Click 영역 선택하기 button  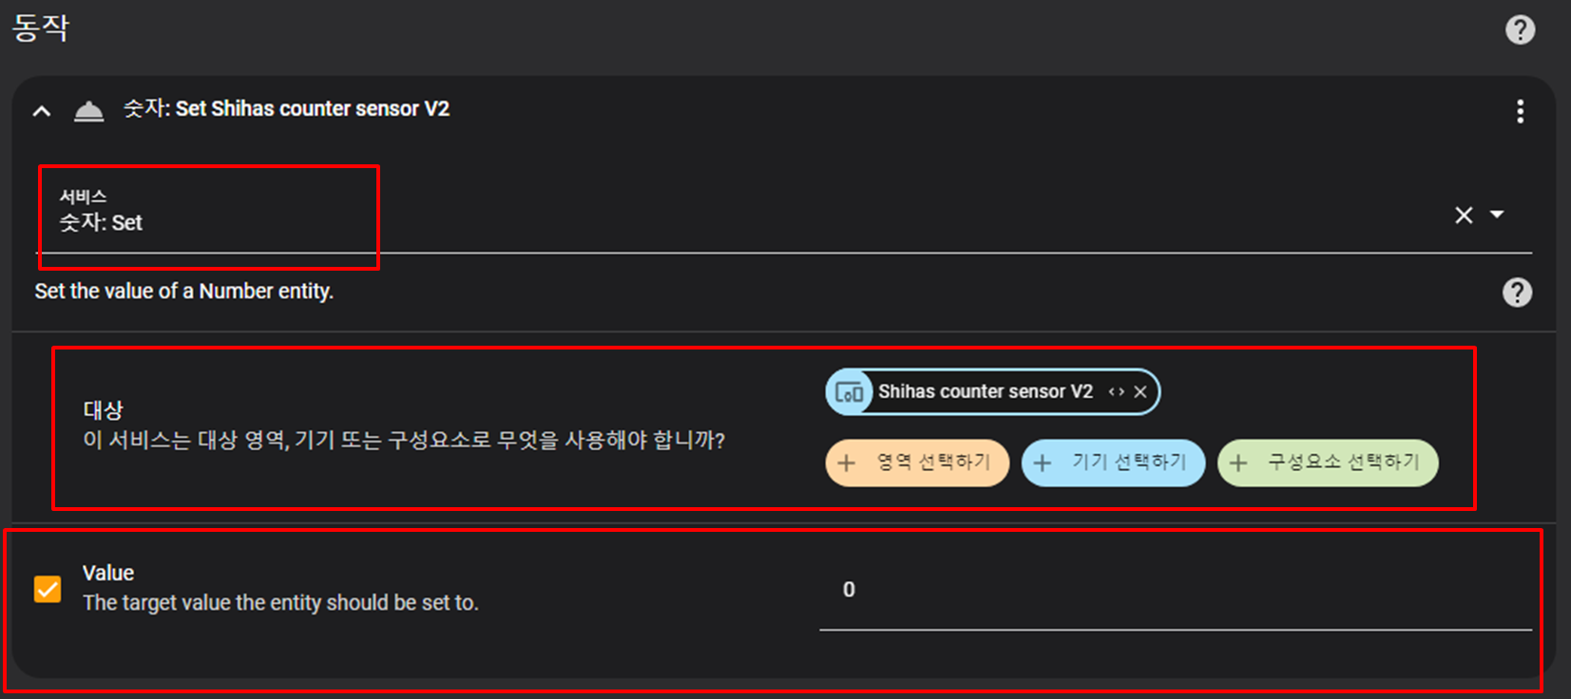click(916, 463)
